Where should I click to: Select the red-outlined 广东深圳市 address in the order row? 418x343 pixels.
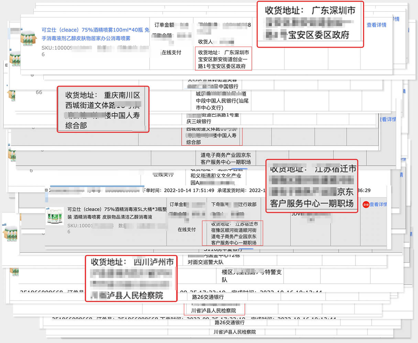pyautogui.click(x=223, y=59)
